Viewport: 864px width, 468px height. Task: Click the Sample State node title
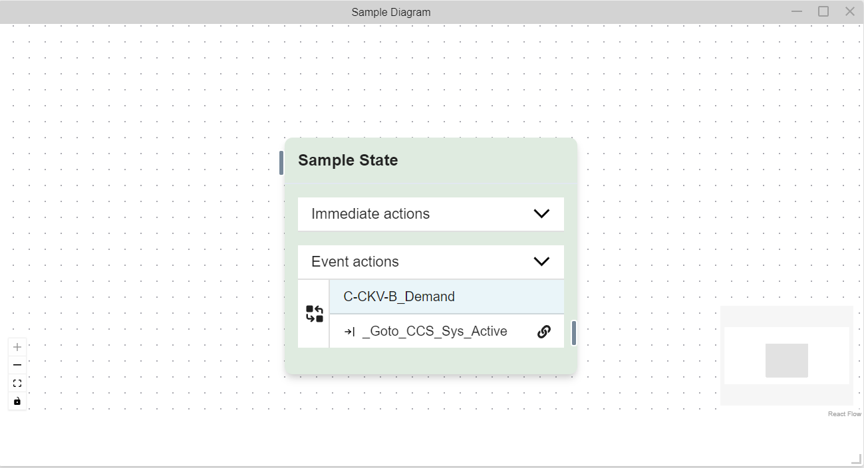(348, 160)
